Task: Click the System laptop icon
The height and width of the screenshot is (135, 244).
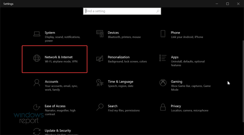Action: [x=37, y=34]
